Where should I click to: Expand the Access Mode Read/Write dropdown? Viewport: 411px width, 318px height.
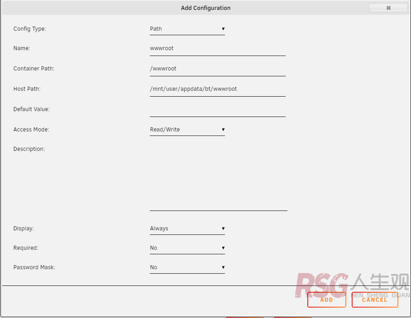187,130
